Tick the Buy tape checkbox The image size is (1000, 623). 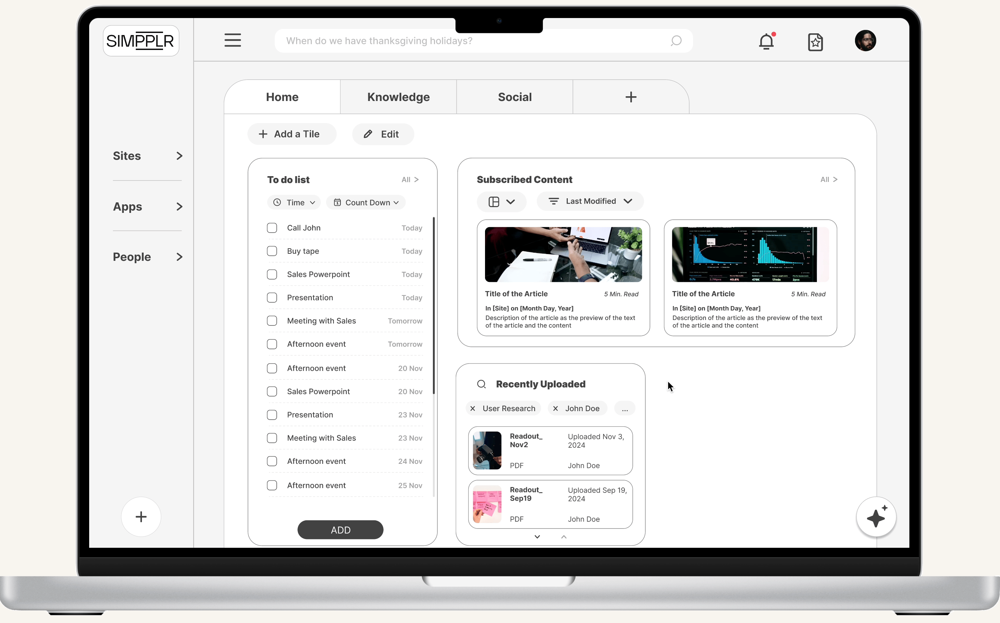272,251
